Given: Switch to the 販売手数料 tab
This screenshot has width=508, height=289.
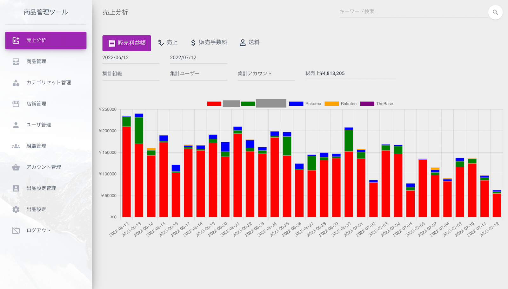Looking at the screenshot, I should point(209,42).
